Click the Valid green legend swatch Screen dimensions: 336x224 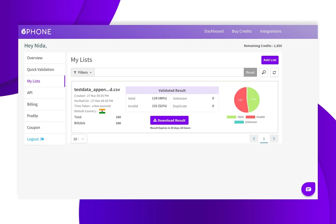pyautogui.click(x=232, y=117)
